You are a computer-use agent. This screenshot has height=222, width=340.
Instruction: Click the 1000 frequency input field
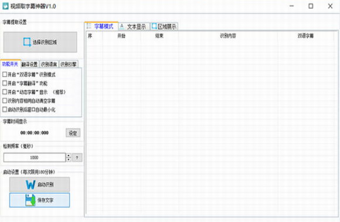(x=34, y=158)
